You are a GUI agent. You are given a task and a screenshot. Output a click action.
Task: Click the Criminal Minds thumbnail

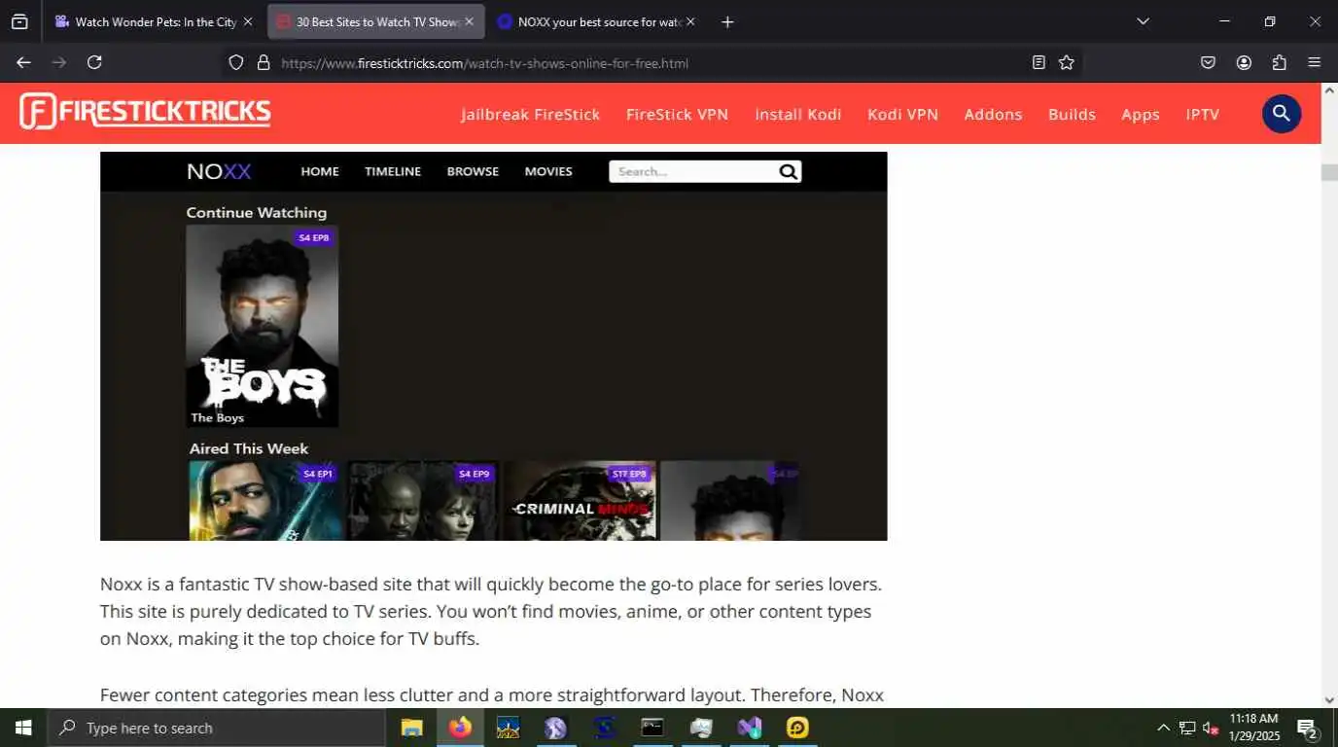pos(580,501)
